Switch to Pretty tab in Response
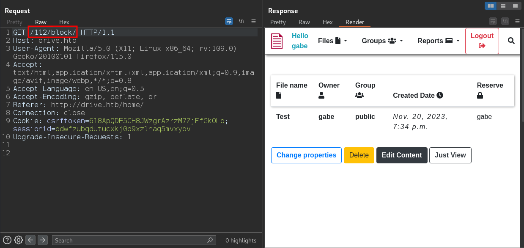 [278, 22]
